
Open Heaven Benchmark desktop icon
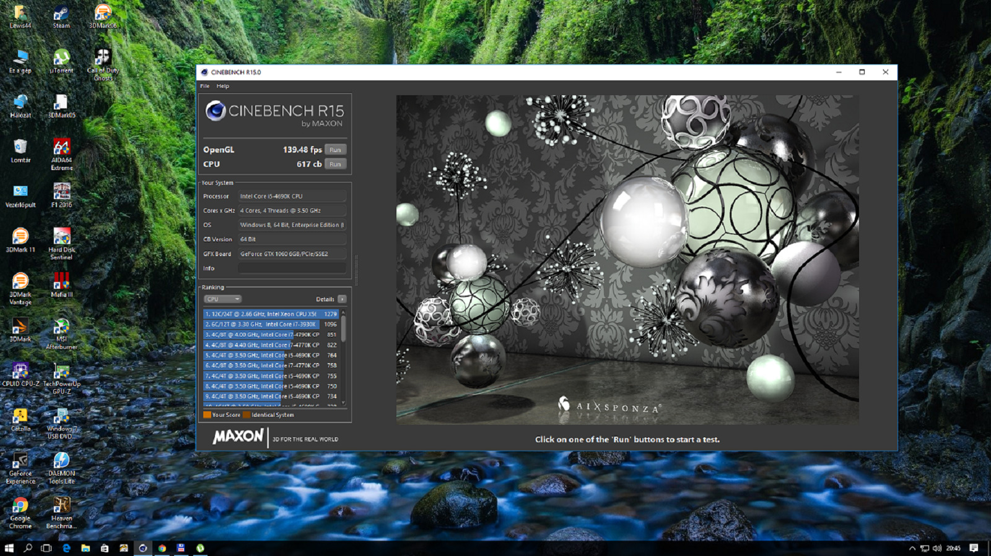[61, 513]
